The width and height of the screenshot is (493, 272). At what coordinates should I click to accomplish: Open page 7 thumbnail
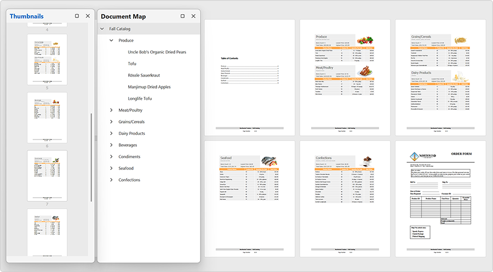47,176
